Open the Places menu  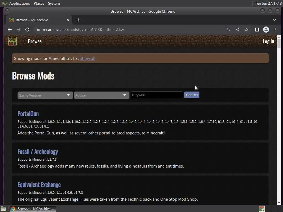(39, 3)
